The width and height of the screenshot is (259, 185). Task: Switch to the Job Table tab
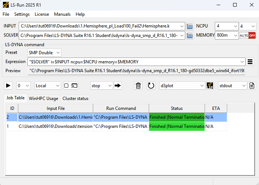pyautogui.click(x=16, y=98)
